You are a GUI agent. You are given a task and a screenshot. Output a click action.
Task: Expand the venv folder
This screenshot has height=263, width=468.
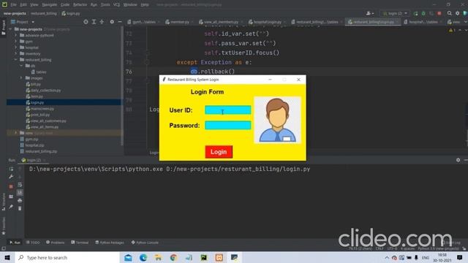(16, 133)
